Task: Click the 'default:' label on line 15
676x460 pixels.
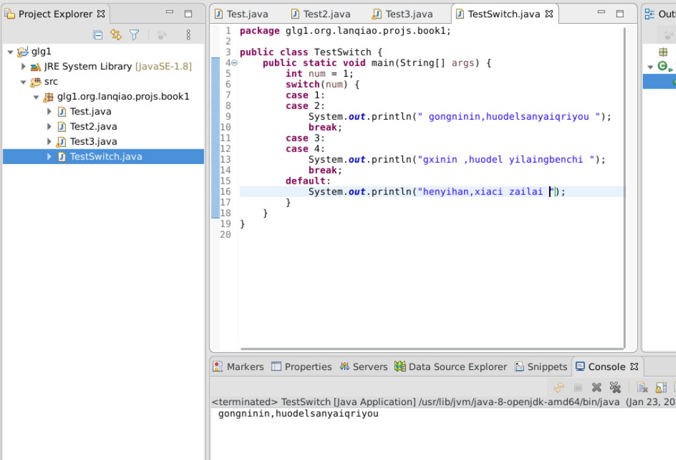Action: tap(308, 181)
